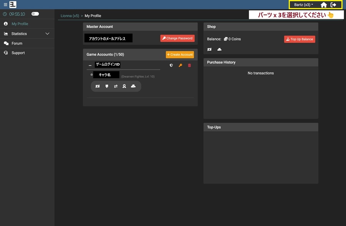Click the transfer arrows icon under character
The height and width of the screenshot is (226, 346).
pos(116,86)
